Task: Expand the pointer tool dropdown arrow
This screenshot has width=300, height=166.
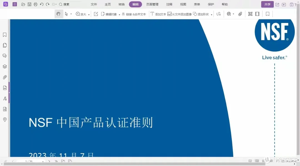Action: 71,14
